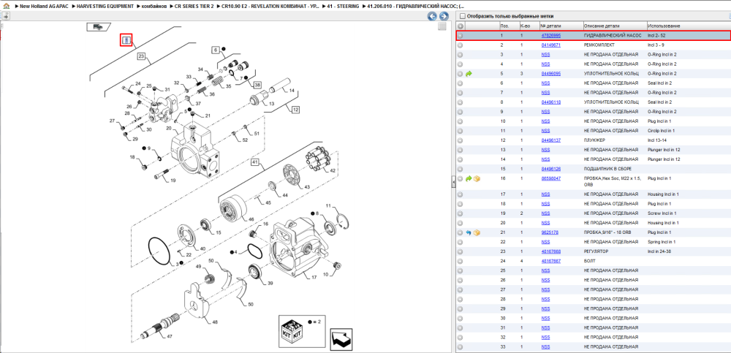Click part label 42 near the piston block
The image size is (731, 353).
(333, 171)
